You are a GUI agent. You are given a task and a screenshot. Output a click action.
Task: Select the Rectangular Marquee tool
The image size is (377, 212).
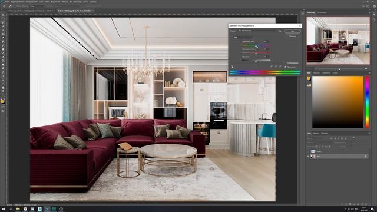(x=3, y=19)
